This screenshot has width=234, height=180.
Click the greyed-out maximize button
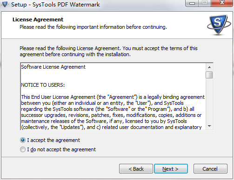[x=205, y=3]
